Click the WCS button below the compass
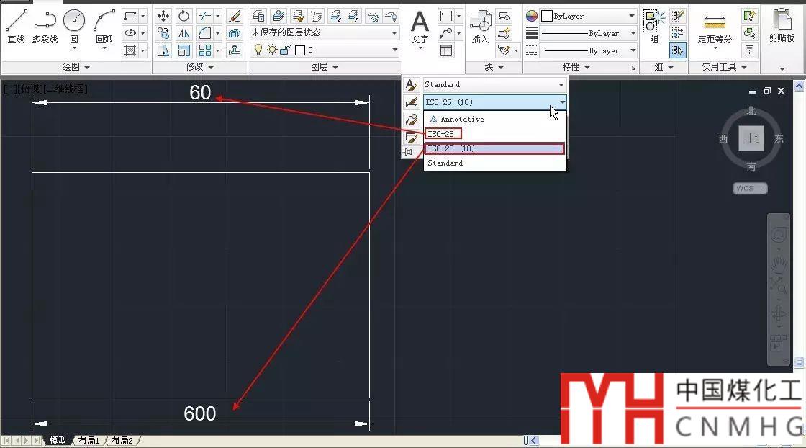 (750, 189)
